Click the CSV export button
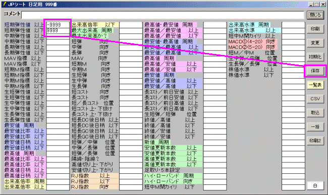 315,99
